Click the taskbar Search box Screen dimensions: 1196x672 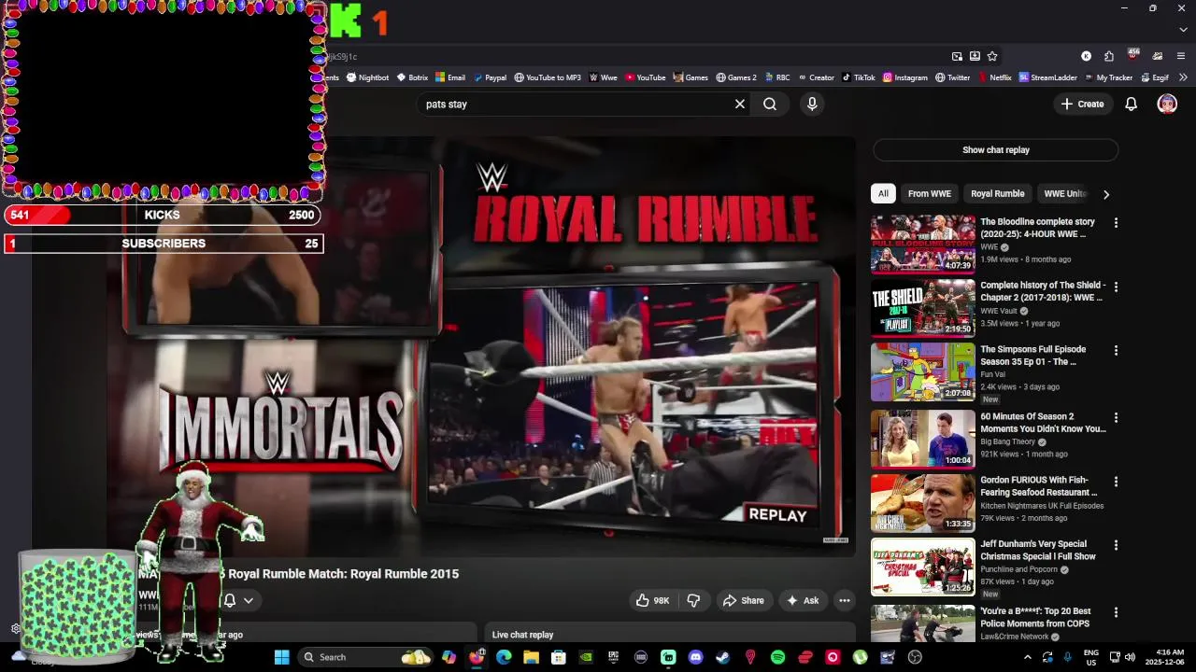pos(364,657)
